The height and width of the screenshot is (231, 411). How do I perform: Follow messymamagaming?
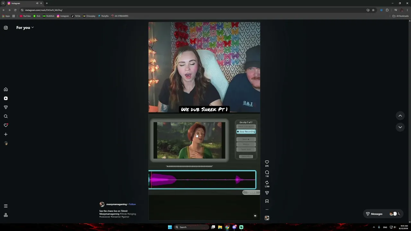(x=132, y=204)
